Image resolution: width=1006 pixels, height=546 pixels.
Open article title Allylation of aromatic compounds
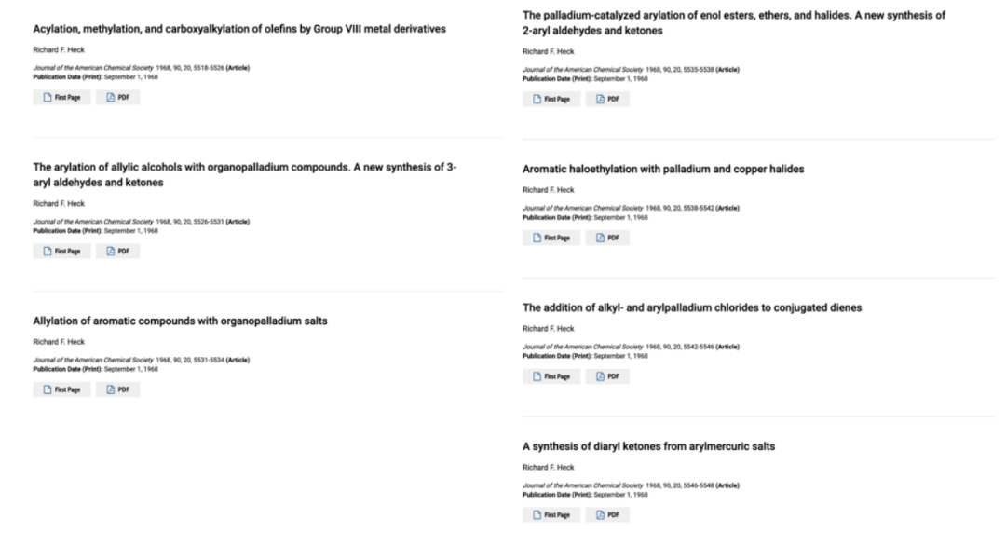(181, 321)
